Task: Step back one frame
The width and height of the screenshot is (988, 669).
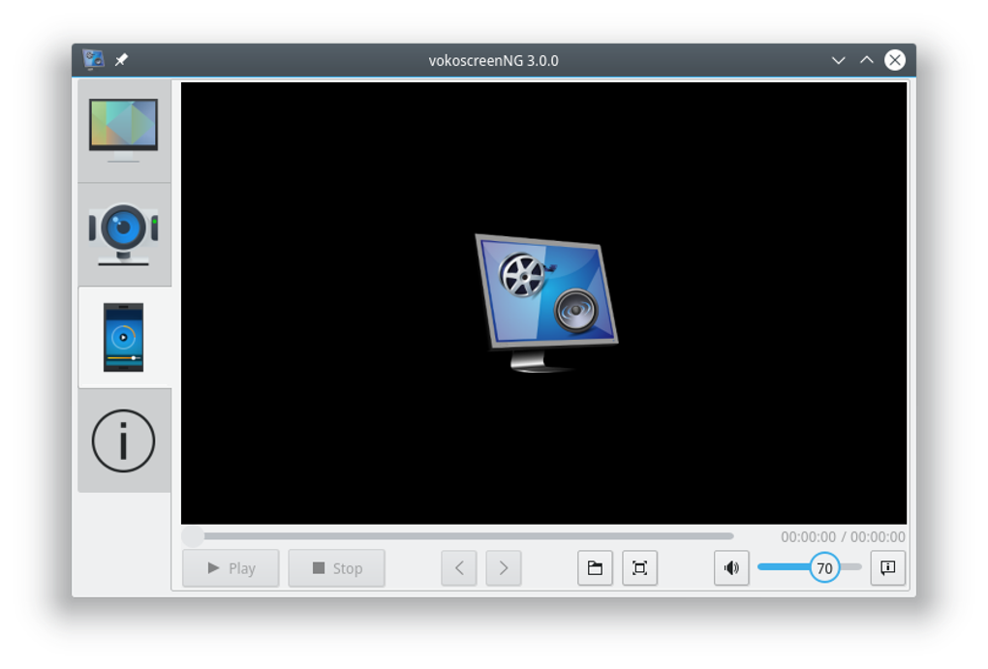Action: pyautogui.click(x=458, y=568)
